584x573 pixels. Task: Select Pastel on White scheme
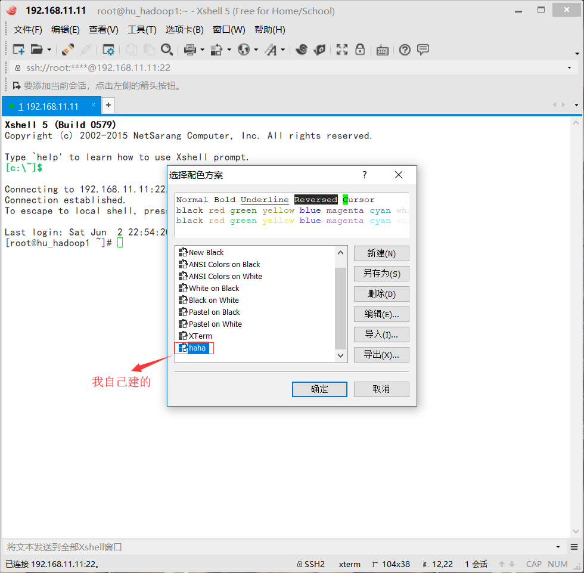click(210, 324)
